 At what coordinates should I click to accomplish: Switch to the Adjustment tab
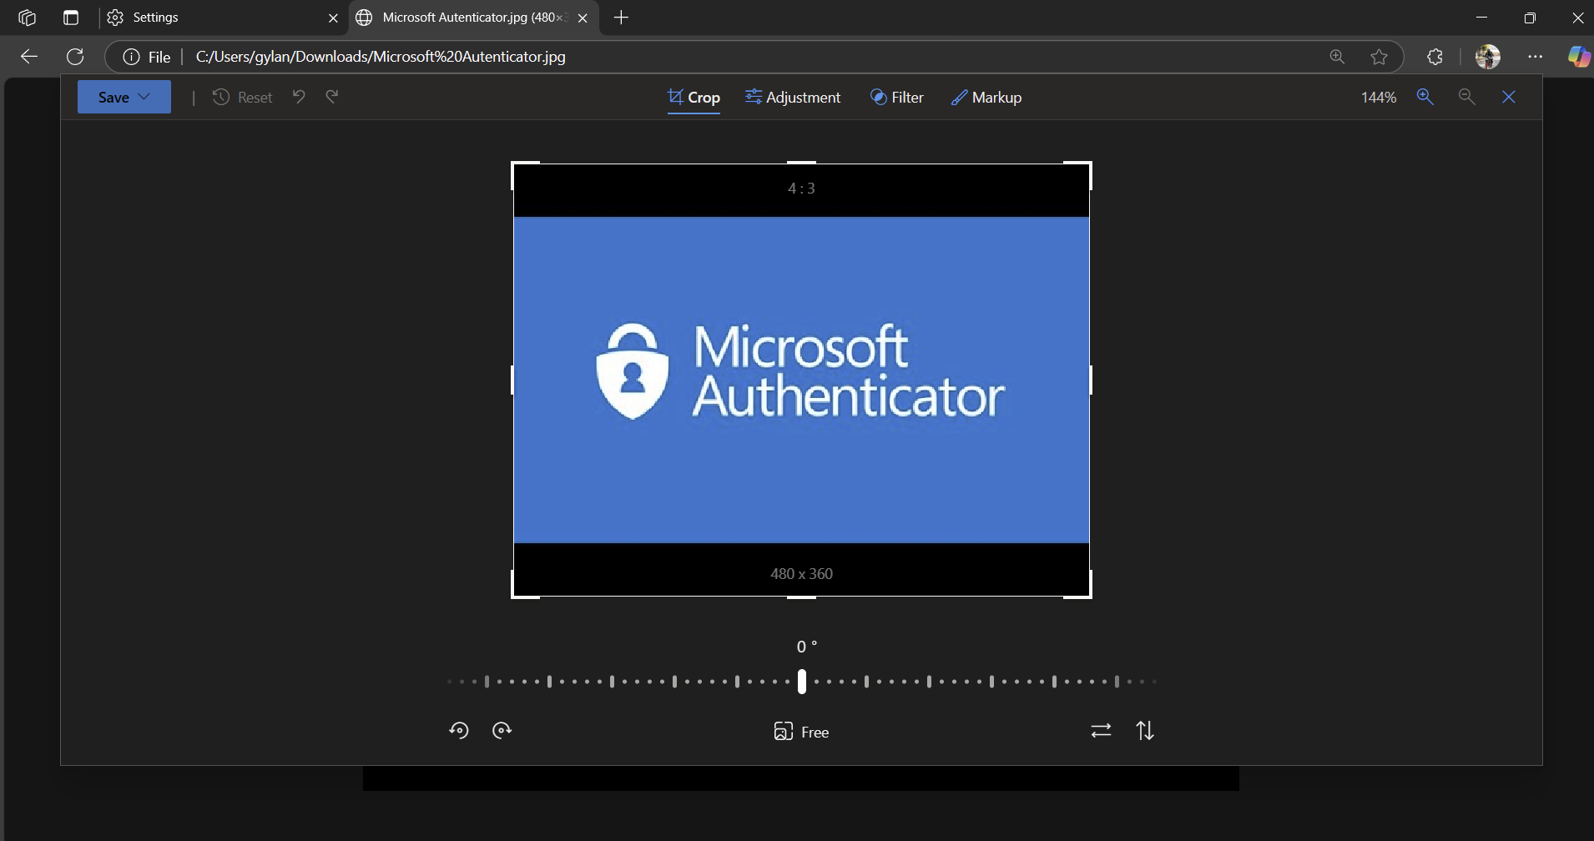793,98
